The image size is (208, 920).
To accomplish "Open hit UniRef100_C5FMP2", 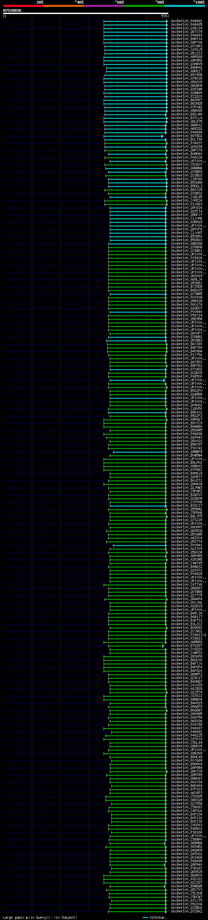I will pos(187,491).
